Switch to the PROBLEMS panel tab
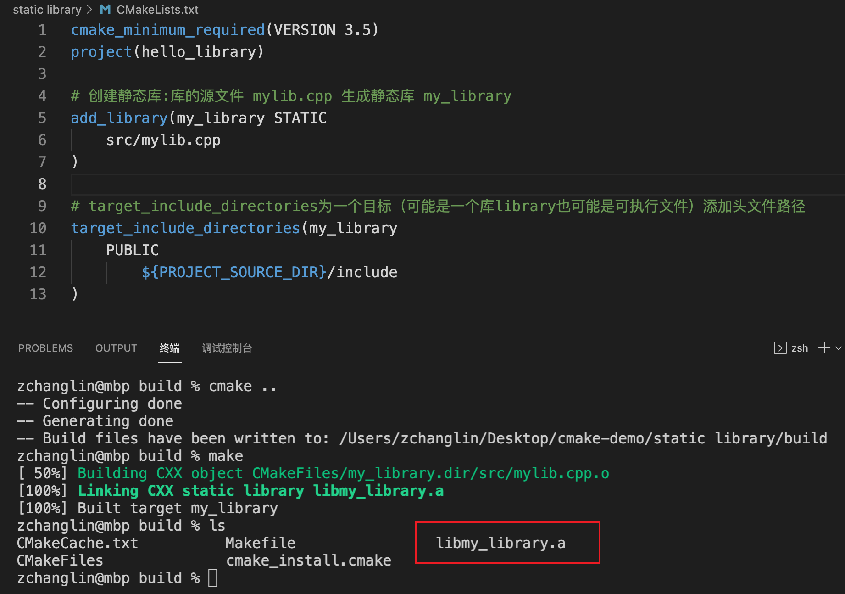 point(45,348)
